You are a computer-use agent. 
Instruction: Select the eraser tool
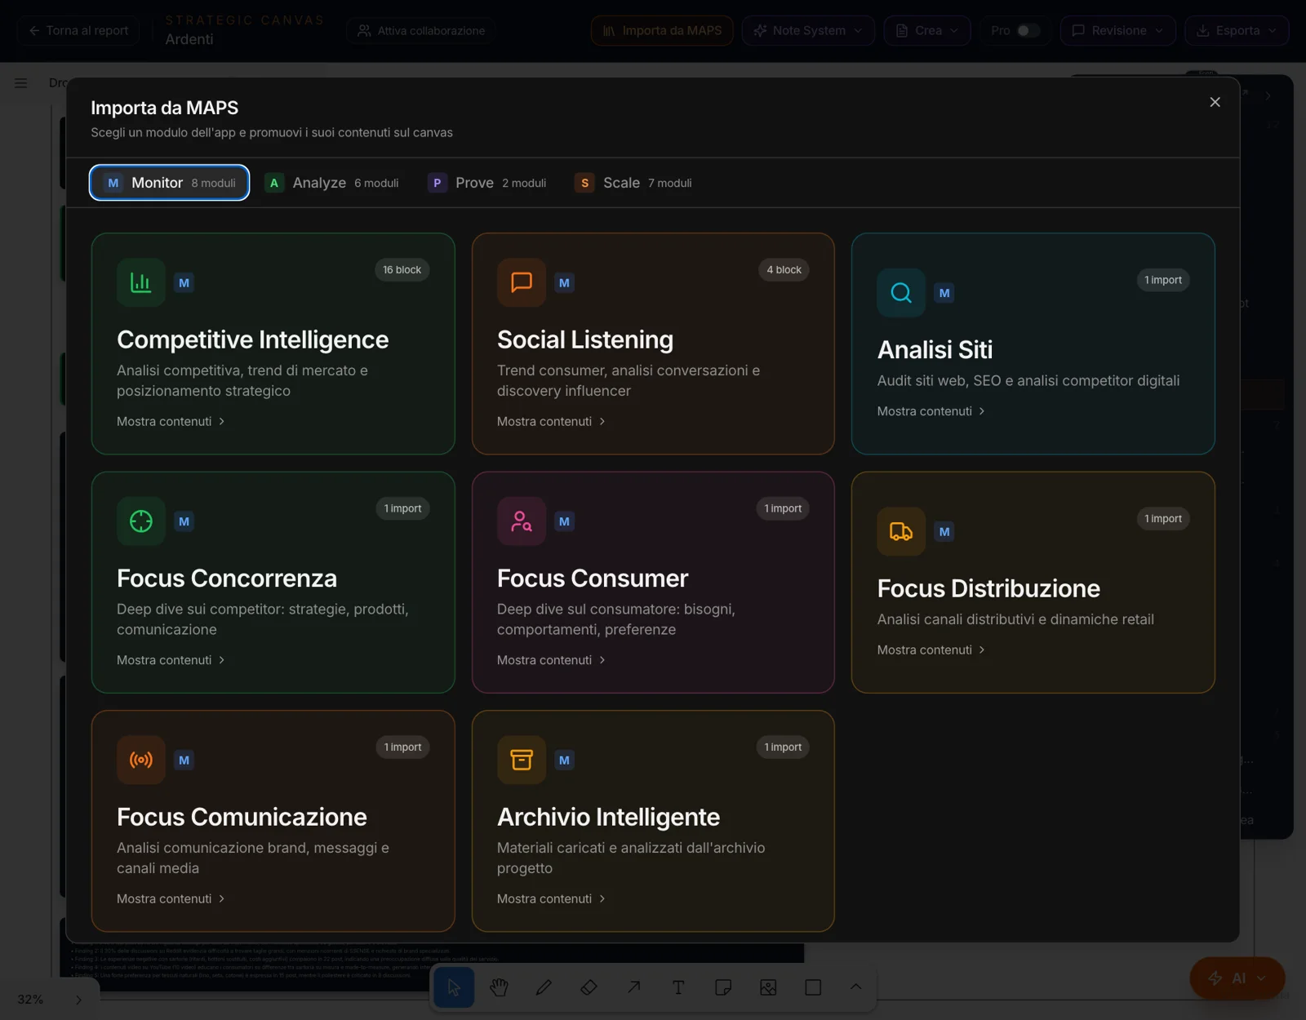click(589, 987)
